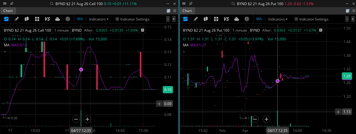Change the 1 minute interval in Put chart

(239, 30)
